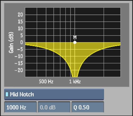Click the greyed 0.0 dB gain field

(x=54, y=107)
